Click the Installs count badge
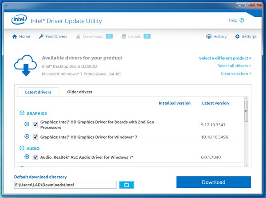 click(147, 36)
